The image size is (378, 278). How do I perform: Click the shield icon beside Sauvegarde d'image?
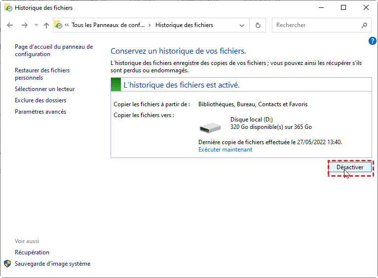[x=7, y=264]
